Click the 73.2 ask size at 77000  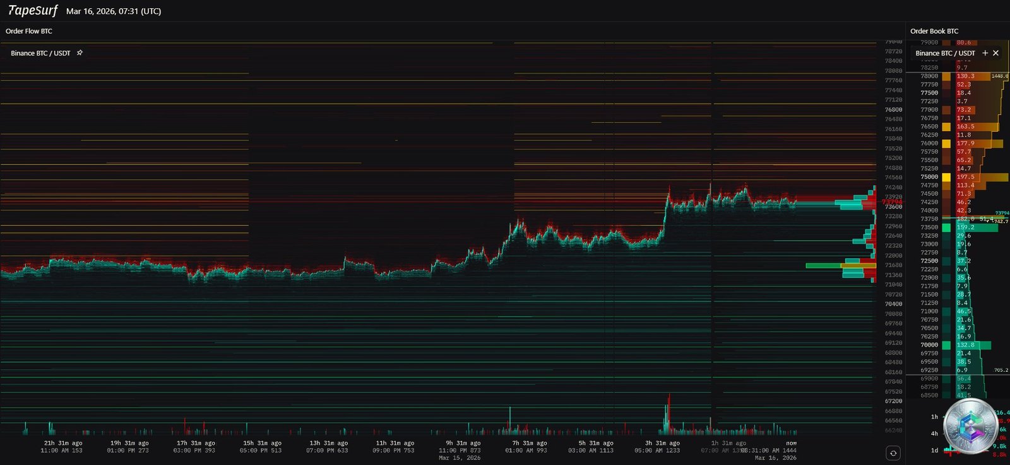(x=964, y=110)
